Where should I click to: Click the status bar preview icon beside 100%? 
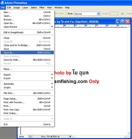[x=30, y=137]
